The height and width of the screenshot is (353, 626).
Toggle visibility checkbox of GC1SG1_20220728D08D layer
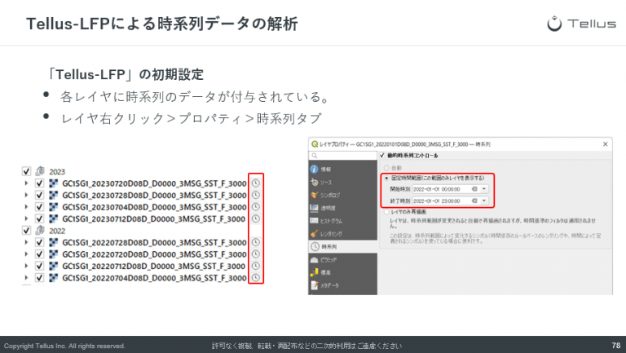[39, 242]
